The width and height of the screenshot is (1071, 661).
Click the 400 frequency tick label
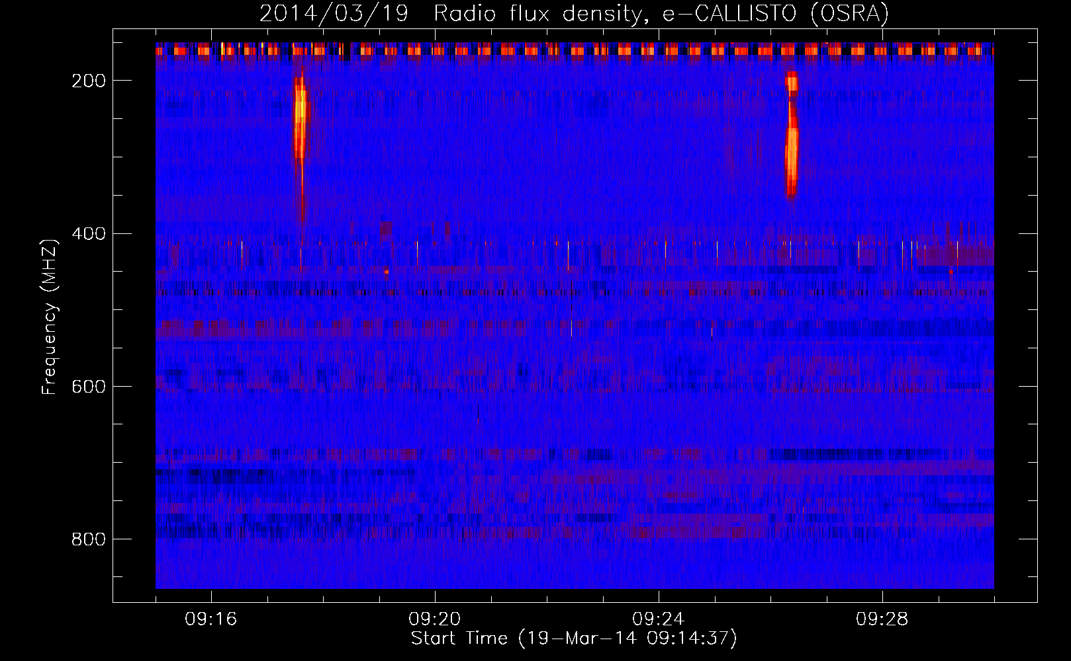[x=89, y=234]
